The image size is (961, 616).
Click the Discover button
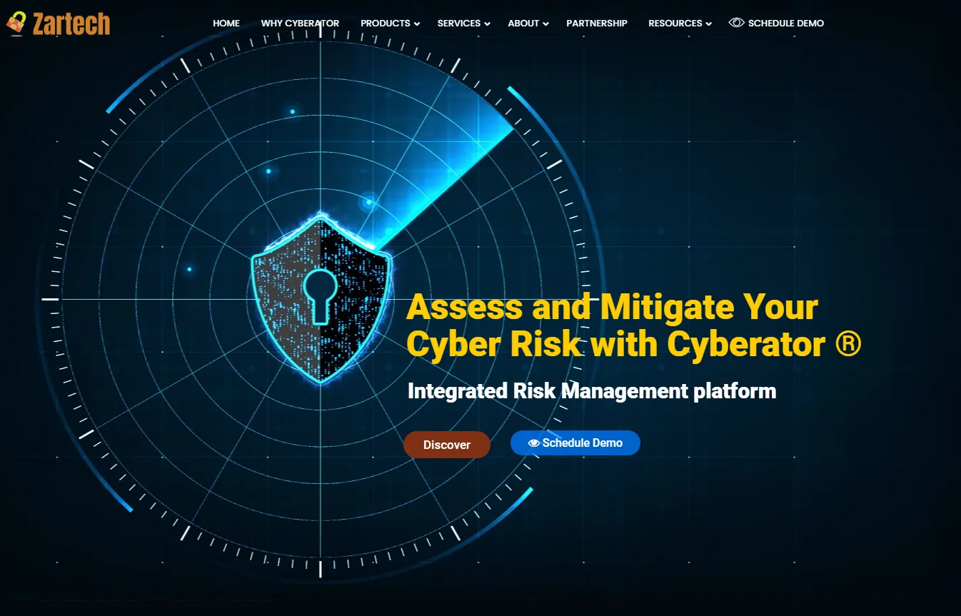coord(447,444)
